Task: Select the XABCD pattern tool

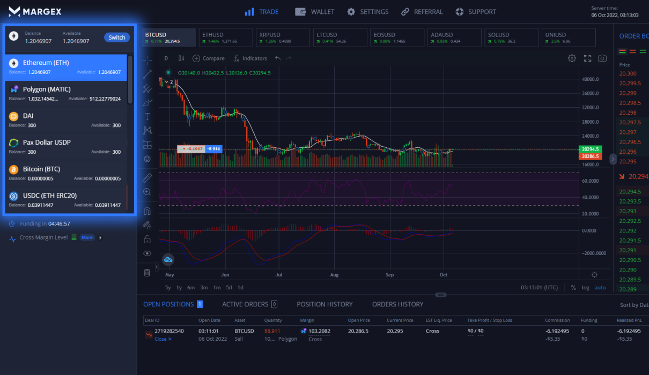Action: click(x=147, y=130)
